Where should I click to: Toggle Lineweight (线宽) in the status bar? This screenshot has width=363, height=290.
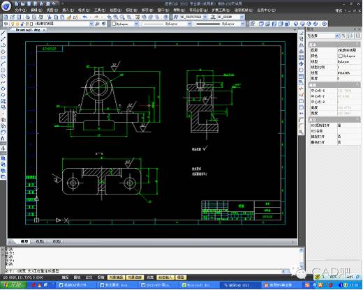pos(150,277)
